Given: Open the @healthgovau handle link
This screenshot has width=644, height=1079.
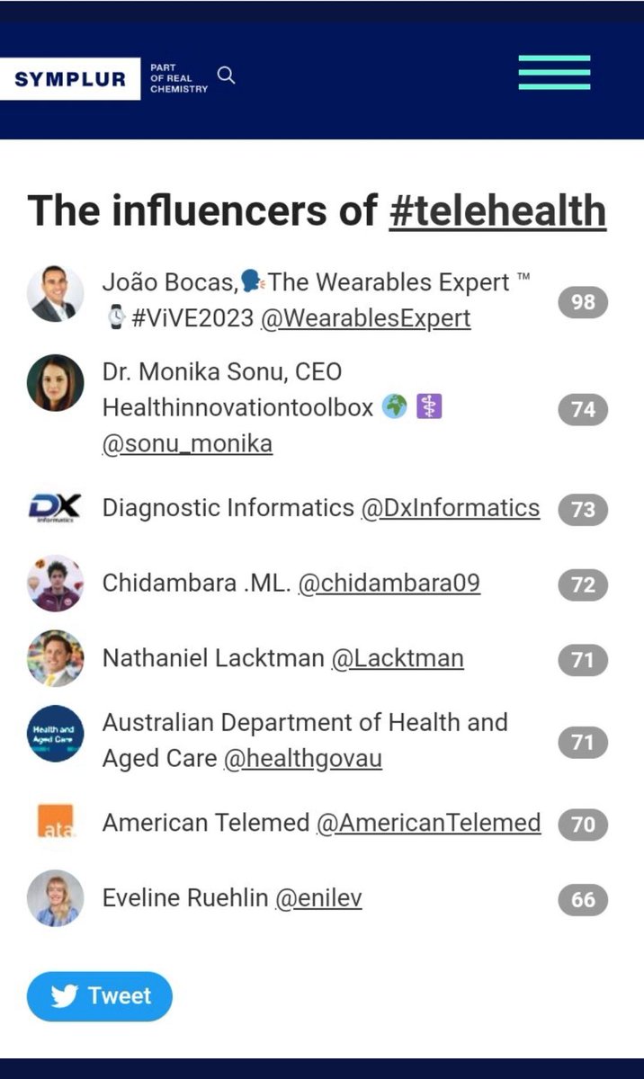Looking at the screenshot, I should [x=303, y=759].
